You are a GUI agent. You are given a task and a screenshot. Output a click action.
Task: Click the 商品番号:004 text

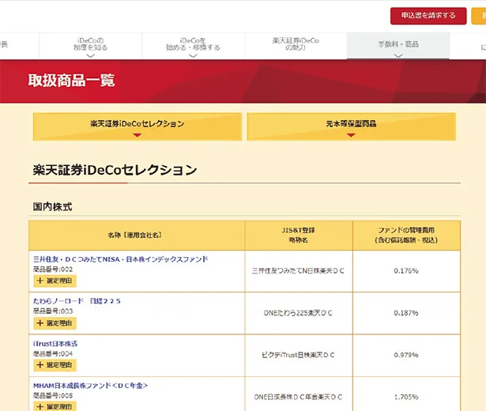pyautogui.click(x=53, y=353)
